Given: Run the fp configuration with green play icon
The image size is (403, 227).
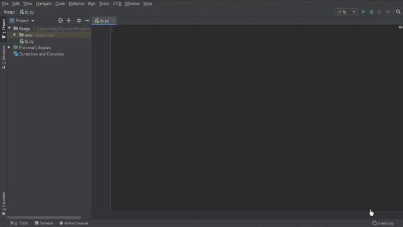Looking at the screenshot, I should pos(363,12).
